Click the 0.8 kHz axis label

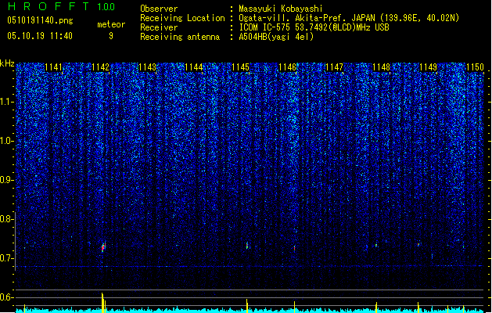tap(5, 219)
